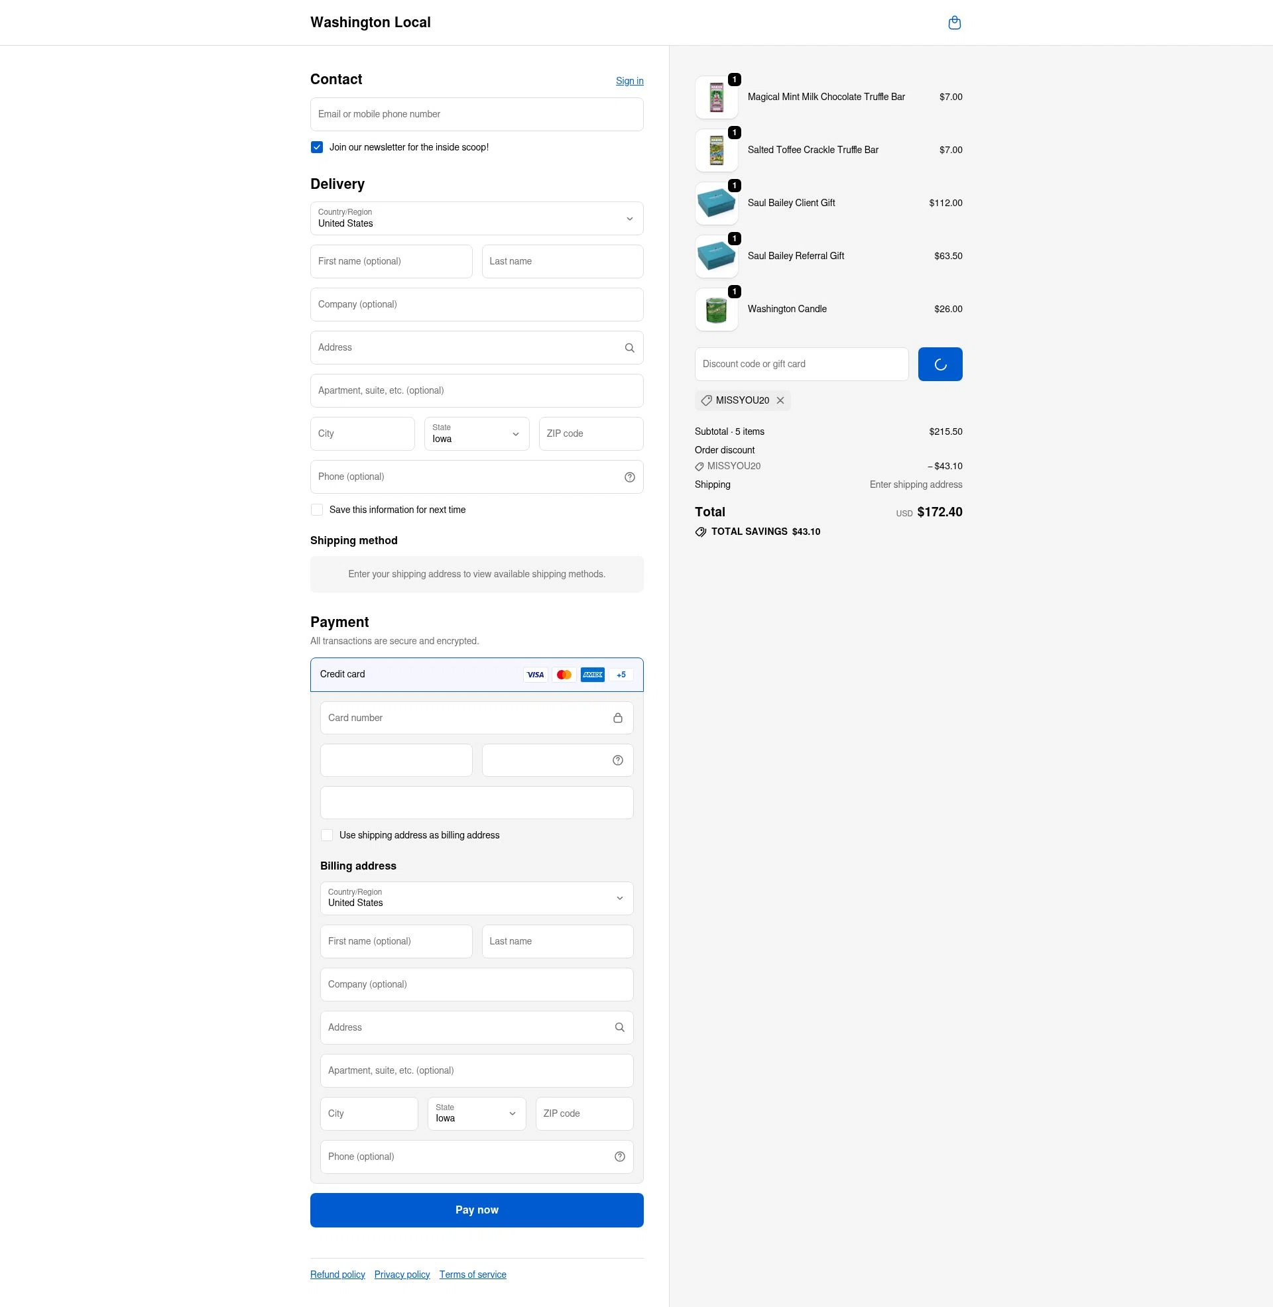
Task: Click the +5 extra payment methods badge
Action: (621, 674)
